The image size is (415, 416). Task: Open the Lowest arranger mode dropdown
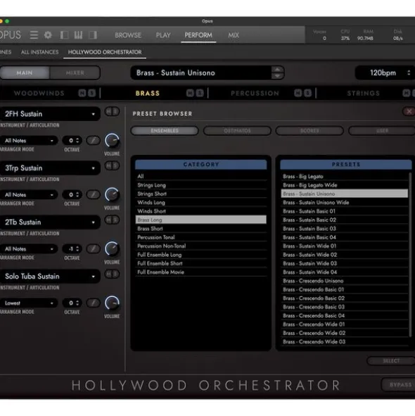coord(28,303)
